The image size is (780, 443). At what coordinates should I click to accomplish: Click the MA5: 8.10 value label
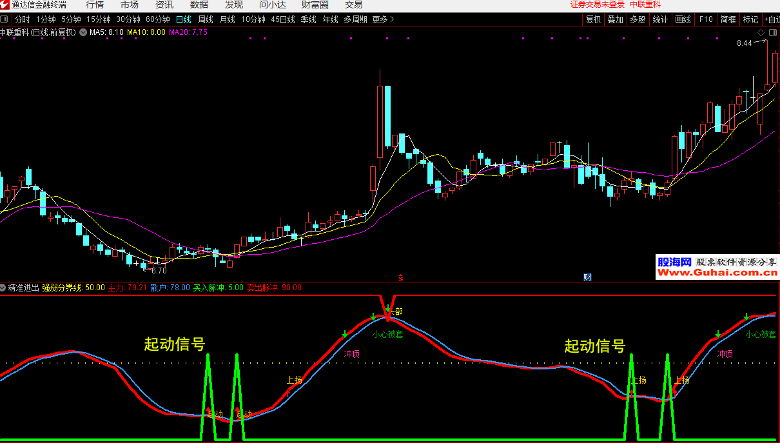(107, 32)
